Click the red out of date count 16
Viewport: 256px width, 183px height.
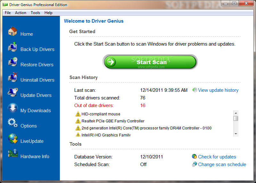pos(143,106)
